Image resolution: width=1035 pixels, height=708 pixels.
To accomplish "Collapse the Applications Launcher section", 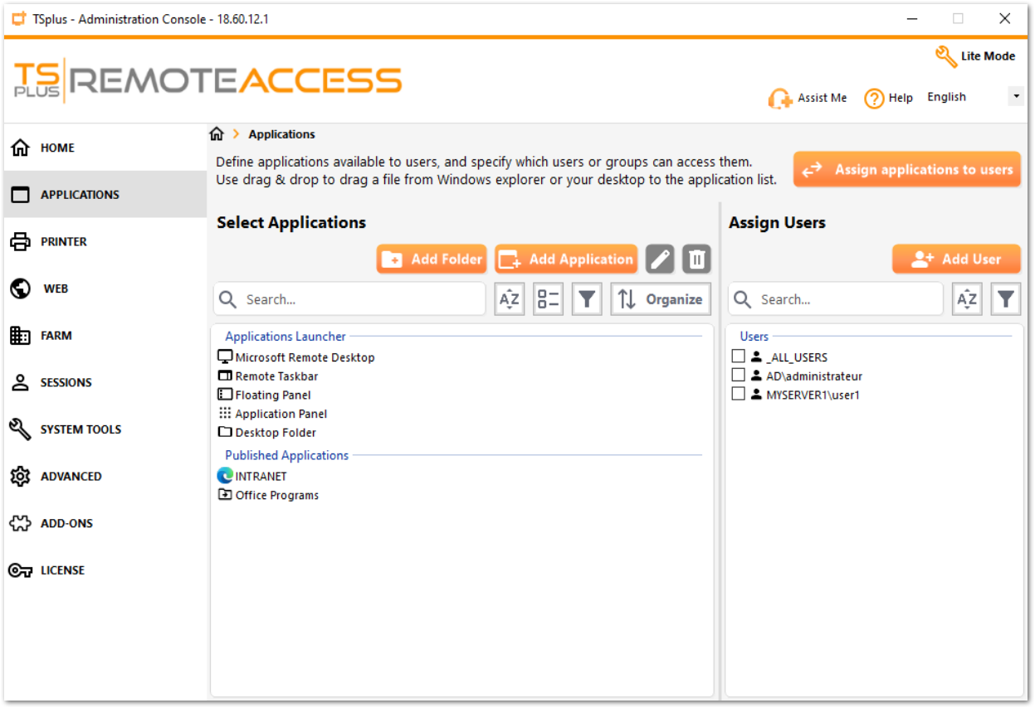I will click(x=285, y=336).
